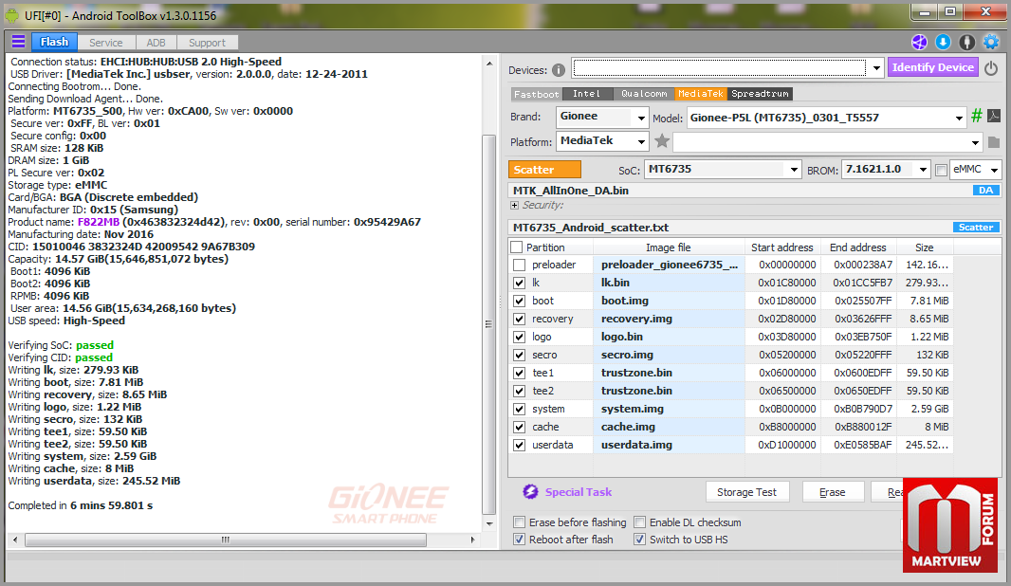This screenshot has height=586, width=1011.
Task: Open the Brand dropdown showing Gionee
Action: click(x=602, y=118)
